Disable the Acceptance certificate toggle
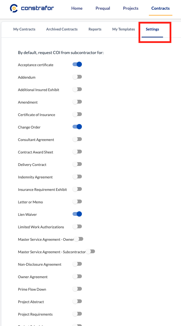181x326 pixels. coord(77,64)
